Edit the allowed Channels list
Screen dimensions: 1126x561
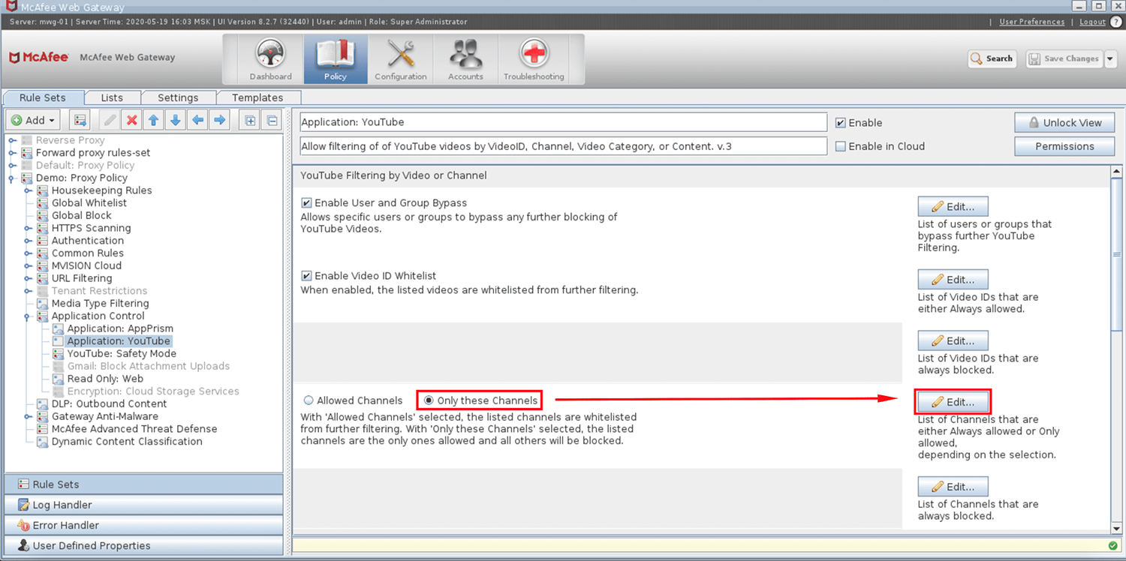(953, 402)
